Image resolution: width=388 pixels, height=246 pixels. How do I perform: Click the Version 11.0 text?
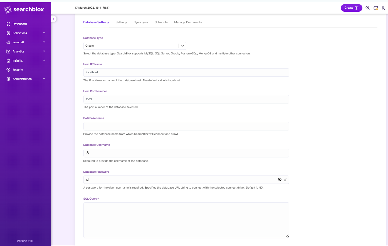coord(25,241)
